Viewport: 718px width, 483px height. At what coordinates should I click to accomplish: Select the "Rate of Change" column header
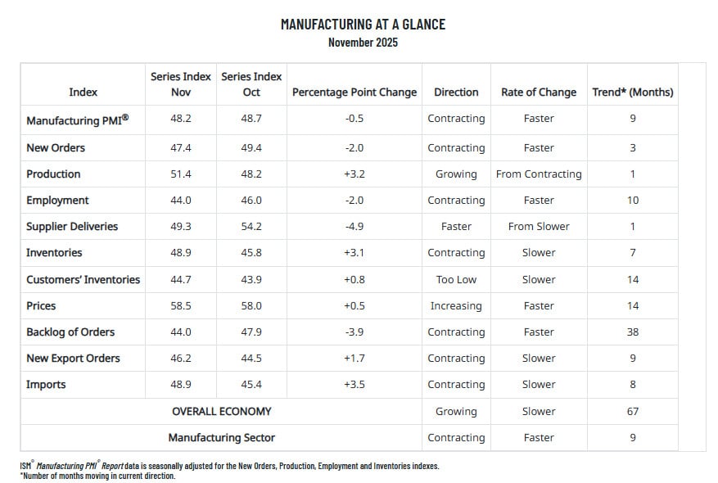click(539, 93)
